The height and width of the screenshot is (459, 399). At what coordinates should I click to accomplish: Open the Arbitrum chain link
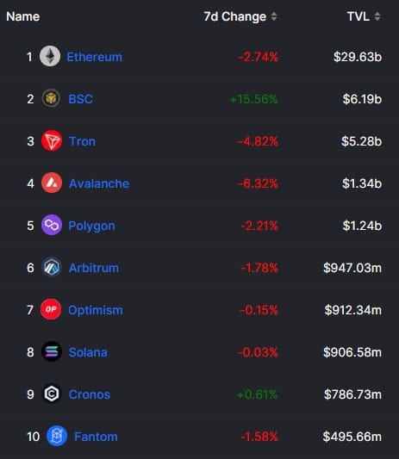94,268
